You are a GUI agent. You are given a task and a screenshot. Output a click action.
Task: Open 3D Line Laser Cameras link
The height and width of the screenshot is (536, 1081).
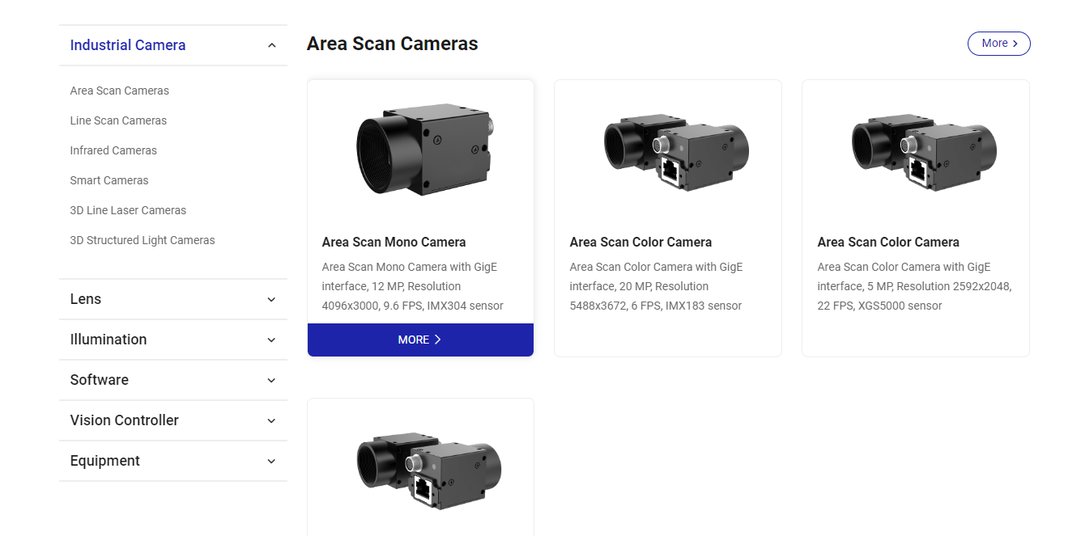click(128, 210)
